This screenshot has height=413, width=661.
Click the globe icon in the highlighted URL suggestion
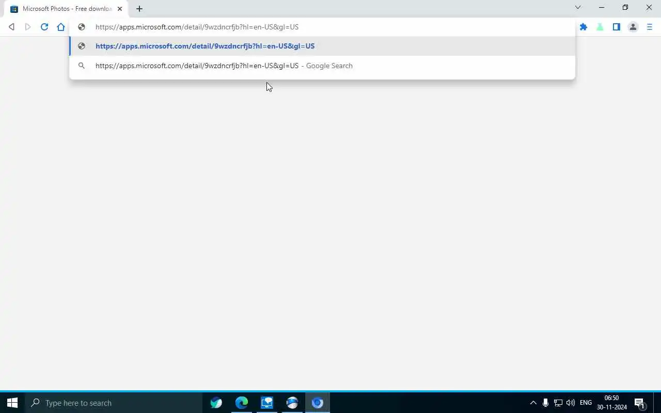tap(82, 46)
